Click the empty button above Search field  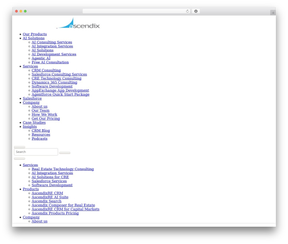click(20, 147)
